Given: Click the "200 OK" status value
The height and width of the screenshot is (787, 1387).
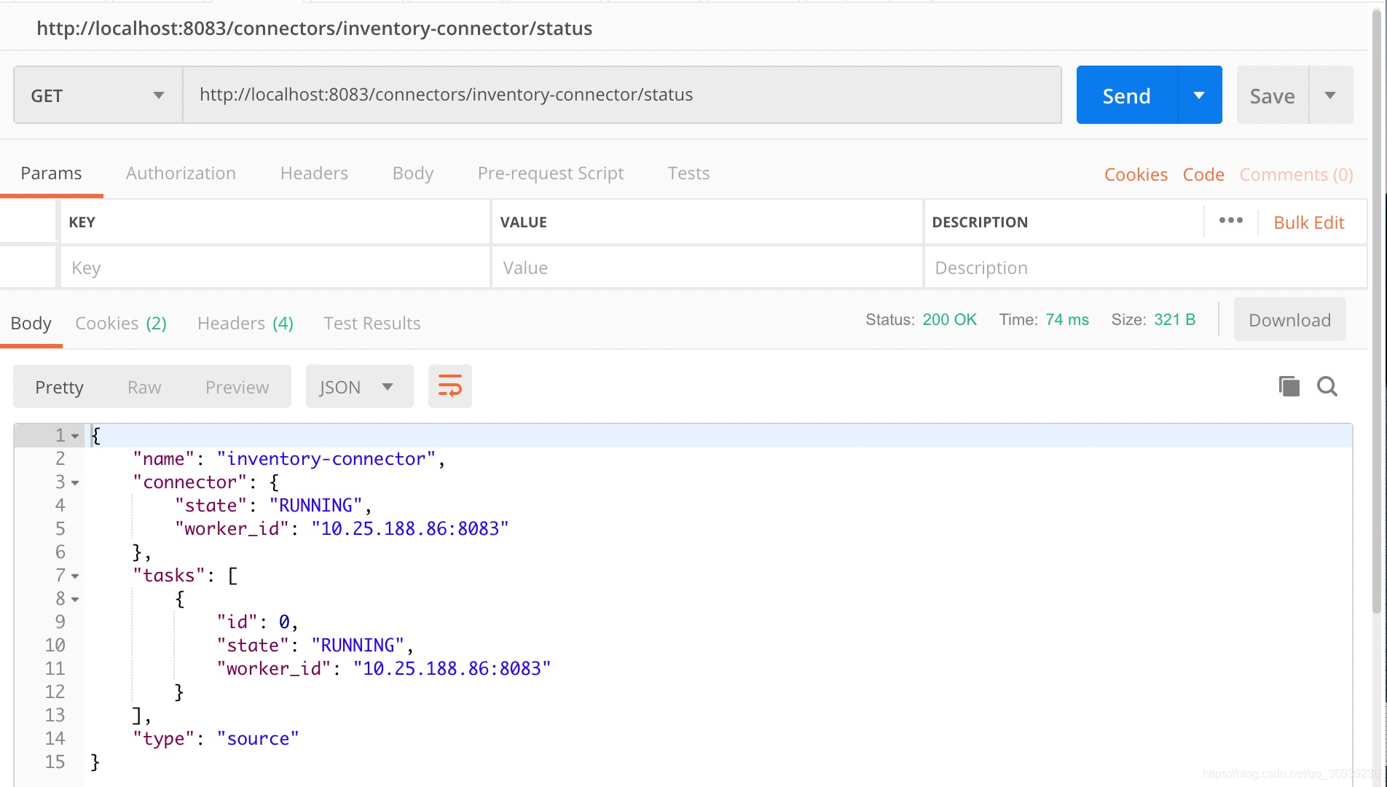Looking at the screenshot, I should (x=949, y=320).
